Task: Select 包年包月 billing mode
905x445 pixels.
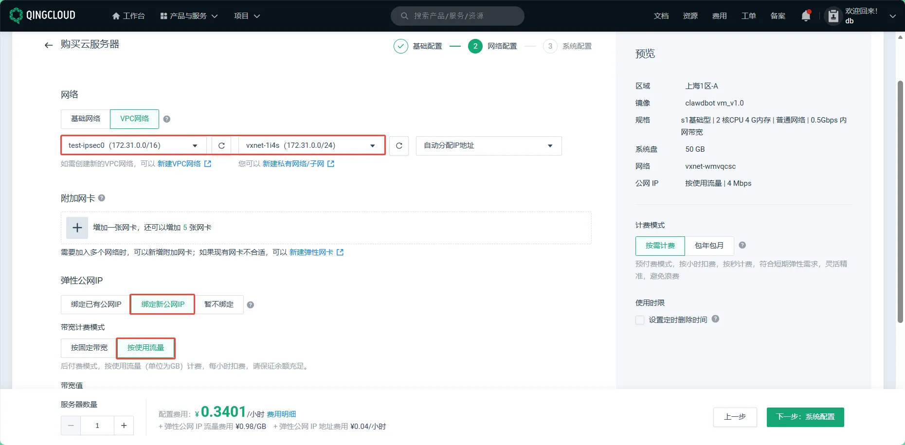Action: coord(709,246)
